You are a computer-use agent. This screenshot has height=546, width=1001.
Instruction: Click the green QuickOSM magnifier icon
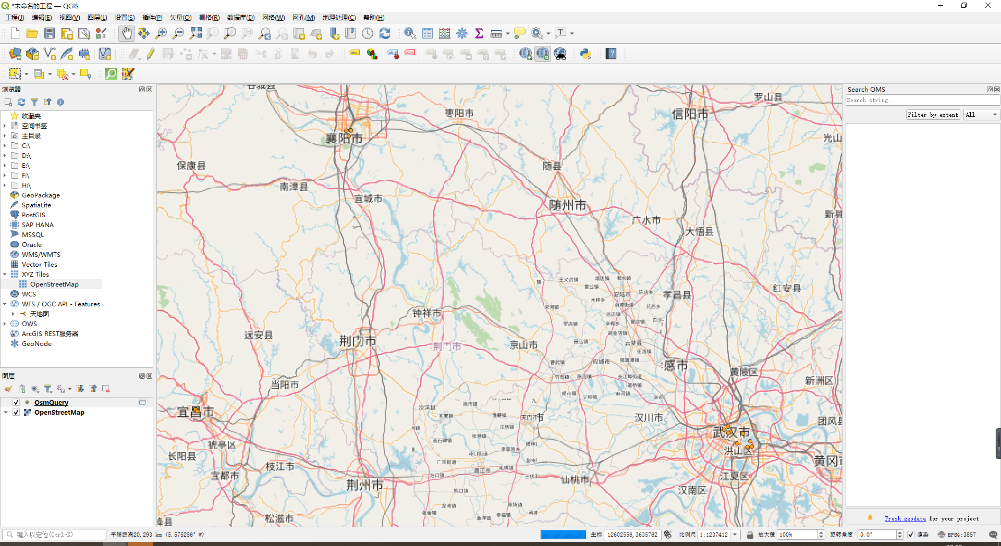coord(111,74)
